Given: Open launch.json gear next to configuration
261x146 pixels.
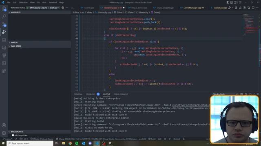Looking at the screenshot, I should [x=63, y=8].
